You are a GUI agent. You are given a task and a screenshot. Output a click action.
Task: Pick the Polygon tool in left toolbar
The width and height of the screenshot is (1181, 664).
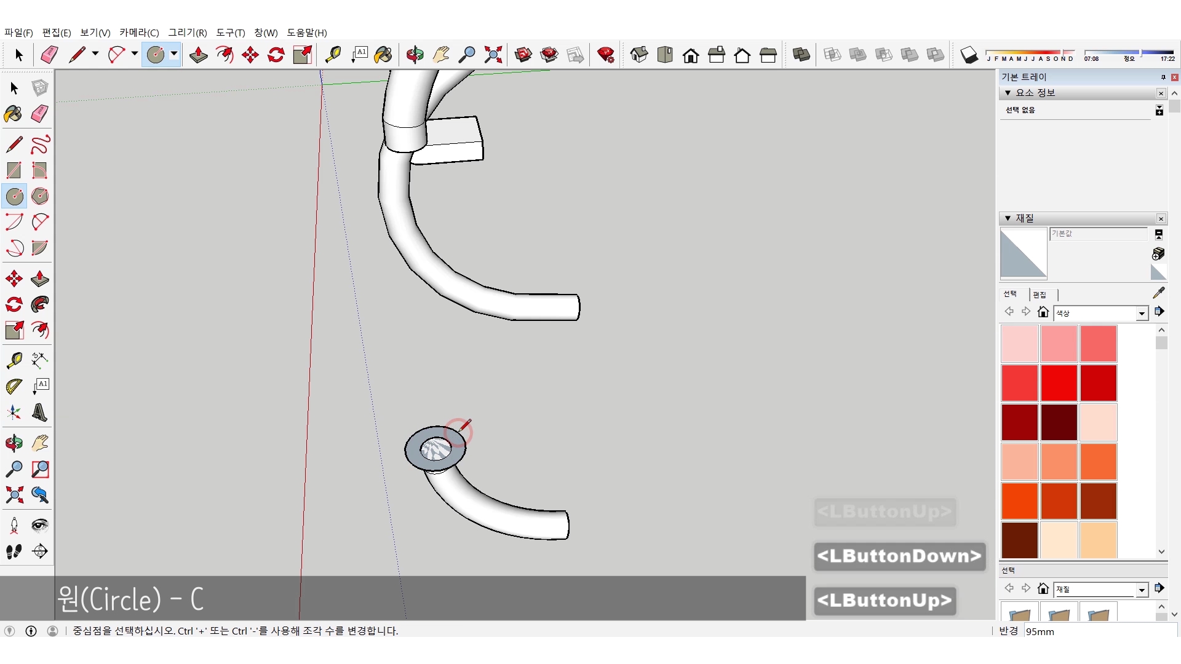click(40, 197)
